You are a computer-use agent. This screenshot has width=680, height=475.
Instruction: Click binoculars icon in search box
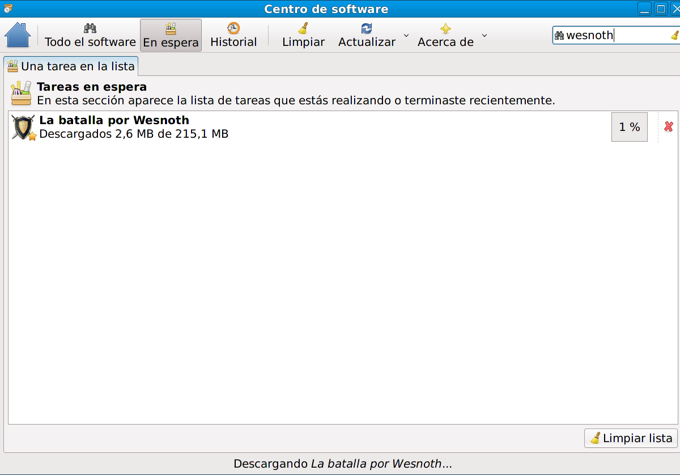[x=559, y=35]
